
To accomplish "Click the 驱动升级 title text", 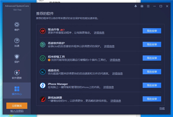I will tap(54, 29).
